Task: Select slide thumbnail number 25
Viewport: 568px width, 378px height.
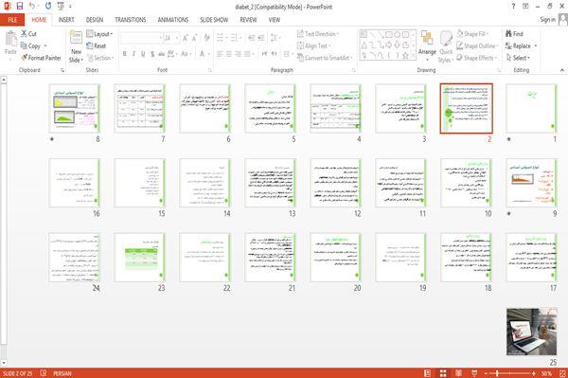Action: tap(531, 332)
